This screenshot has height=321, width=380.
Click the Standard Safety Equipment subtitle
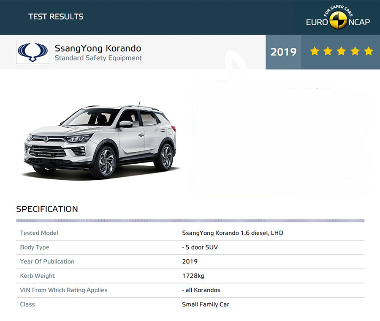98,58
